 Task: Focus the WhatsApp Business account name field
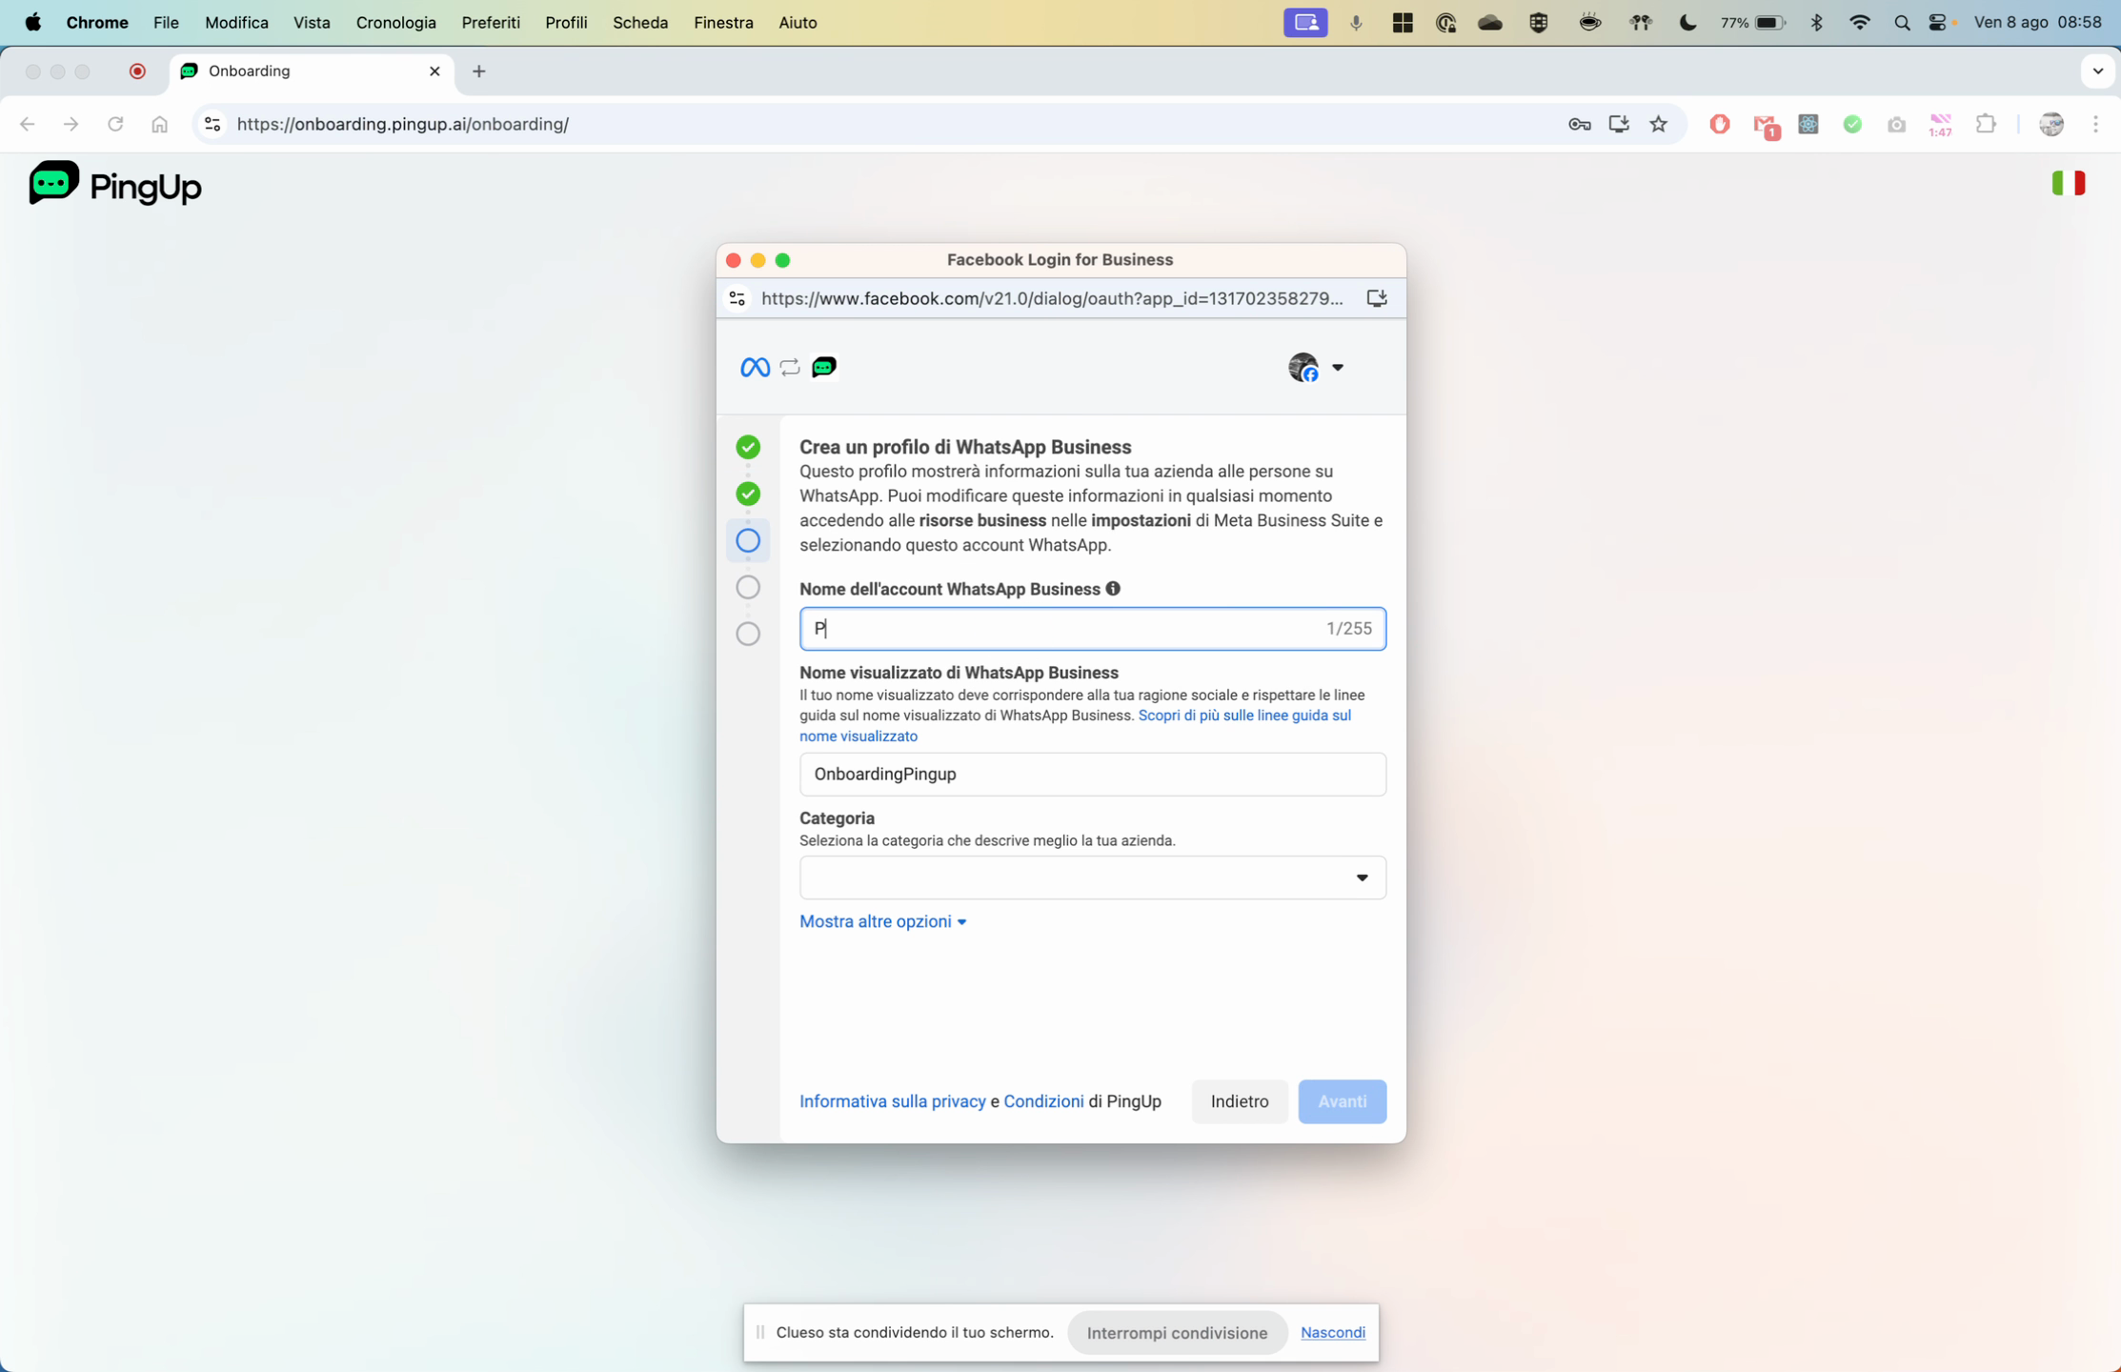coord(1092,629)
